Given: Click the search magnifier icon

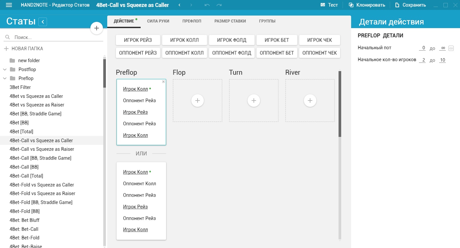Looking at the screenshot, I should pyautogui.click(x=7, y=37).
